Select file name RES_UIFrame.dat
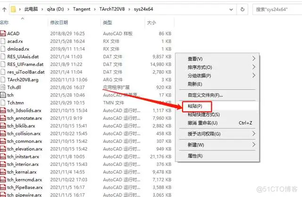Screen dimensions: 302x197 [x=25, y=64]
